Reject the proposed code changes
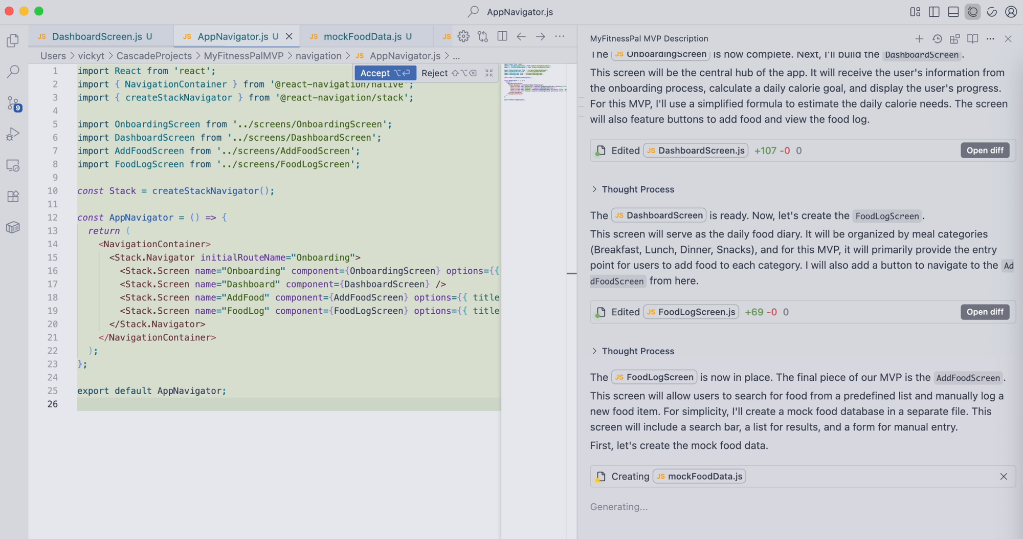Image resolution: width=1023 pixels, height=539 pixels. click(449, 73)
